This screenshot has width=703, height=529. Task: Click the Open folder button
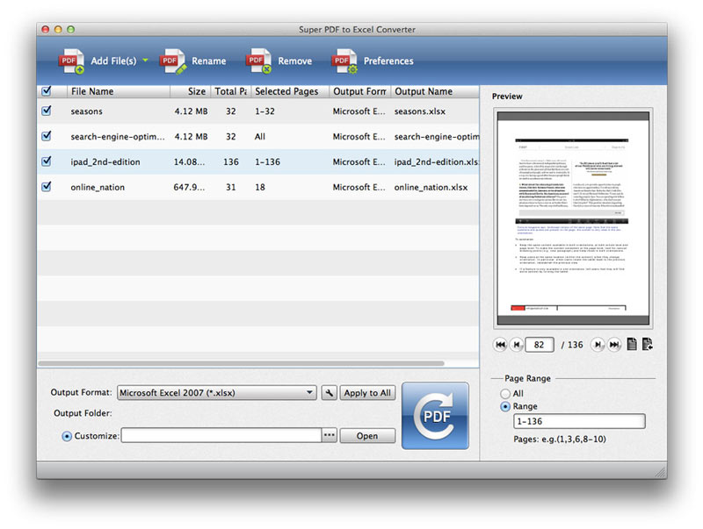[367, 436]
